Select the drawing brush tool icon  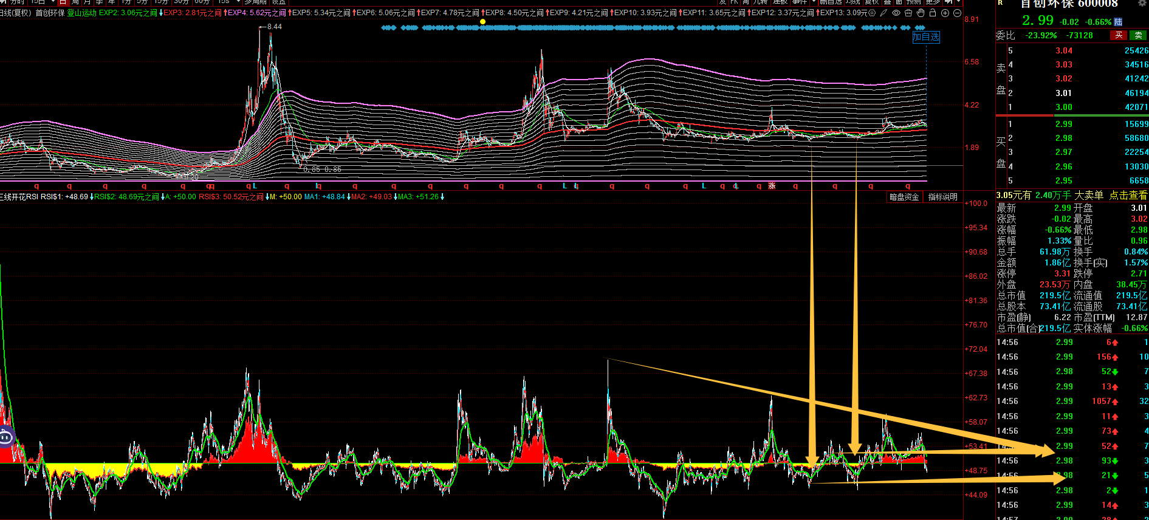pyautogui.click(x=884, y=13)
